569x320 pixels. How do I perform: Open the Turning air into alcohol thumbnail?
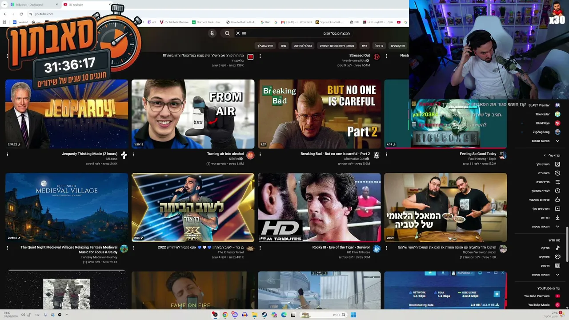coord(193,114)
